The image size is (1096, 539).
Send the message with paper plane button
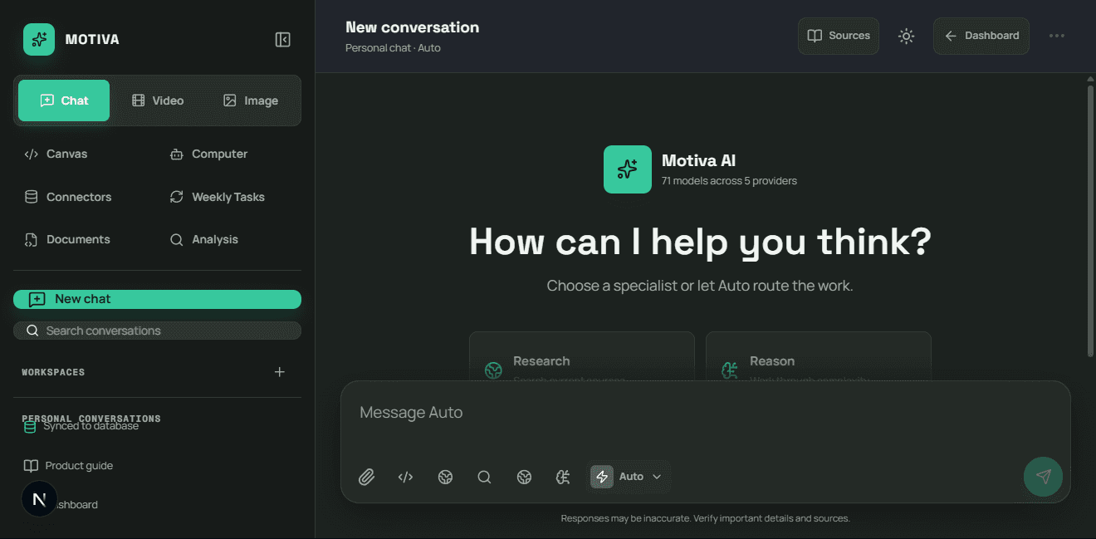1043,477
